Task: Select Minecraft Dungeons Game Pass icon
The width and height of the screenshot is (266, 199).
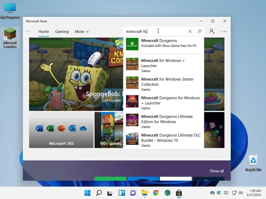Action: pos(132,44)
